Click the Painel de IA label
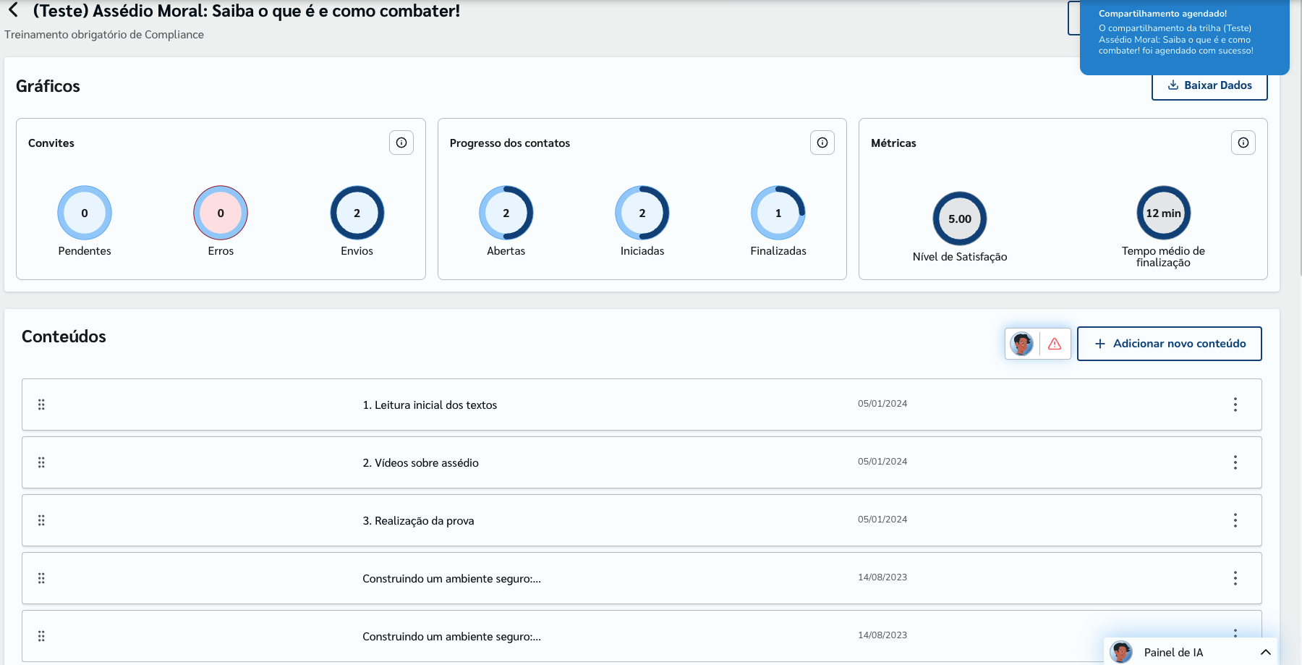This screenshot has width=1302, height=665. click(x=1173, y=653)
